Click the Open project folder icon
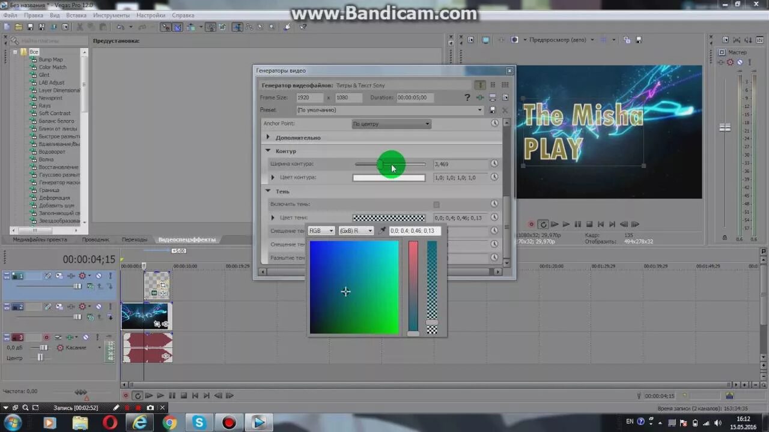The height and width of the screenshot is (432, 769). pos(18,26)
